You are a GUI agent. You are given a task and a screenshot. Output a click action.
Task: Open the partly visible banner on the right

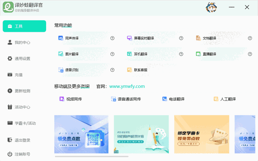click(245, 134)
